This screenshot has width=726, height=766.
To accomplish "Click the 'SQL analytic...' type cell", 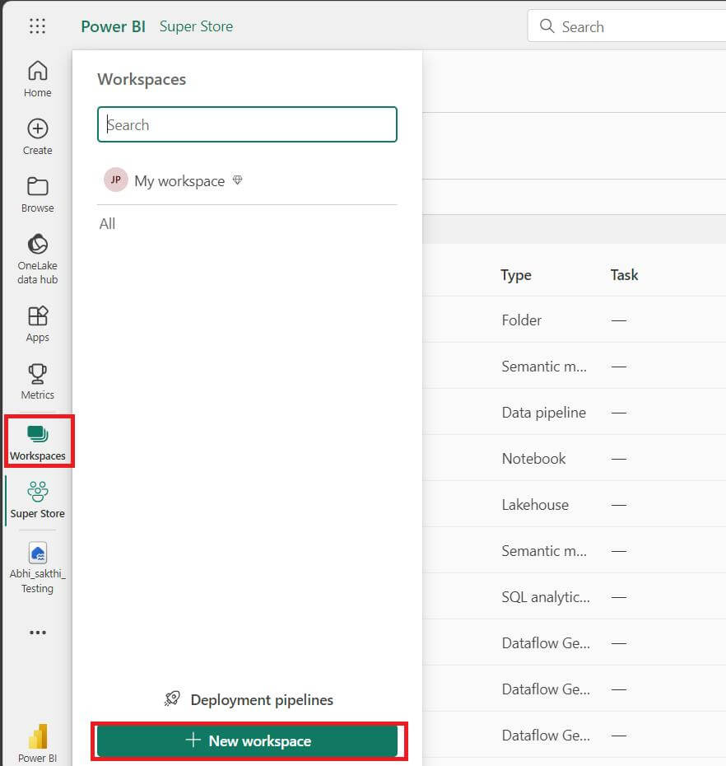I will 546,597.
